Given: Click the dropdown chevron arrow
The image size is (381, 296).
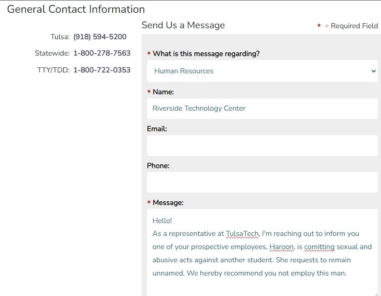Looking at the screenshot, I should (374, 71).
